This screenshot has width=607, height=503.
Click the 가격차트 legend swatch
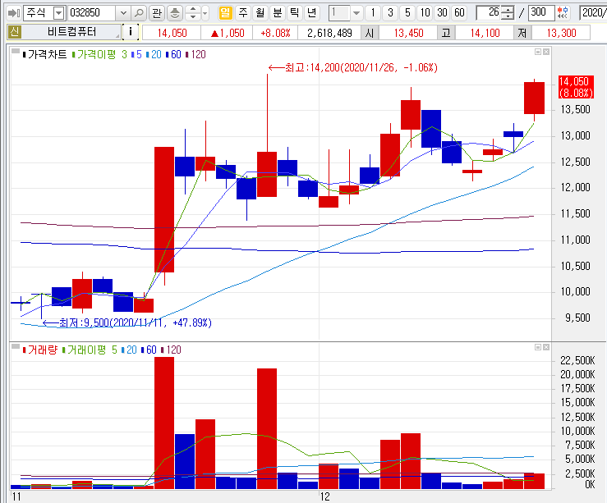25,54
